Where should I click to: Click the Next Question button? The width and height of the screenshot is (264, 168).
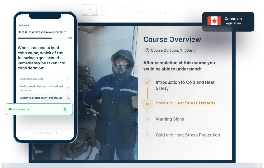[x=45, y=133]
